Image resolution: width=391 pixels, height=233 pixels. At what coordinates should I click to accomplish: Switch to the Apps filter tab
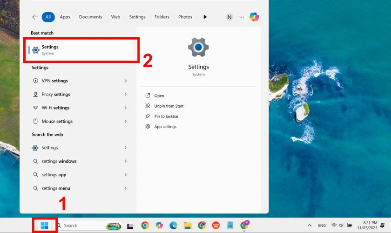pyautogui.click(x=65, y=17)
